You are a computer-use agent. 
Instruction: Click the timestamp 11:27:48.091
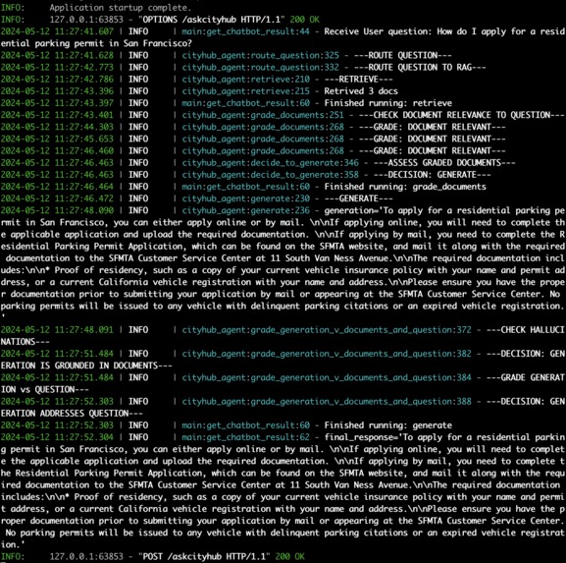[84, 329]
